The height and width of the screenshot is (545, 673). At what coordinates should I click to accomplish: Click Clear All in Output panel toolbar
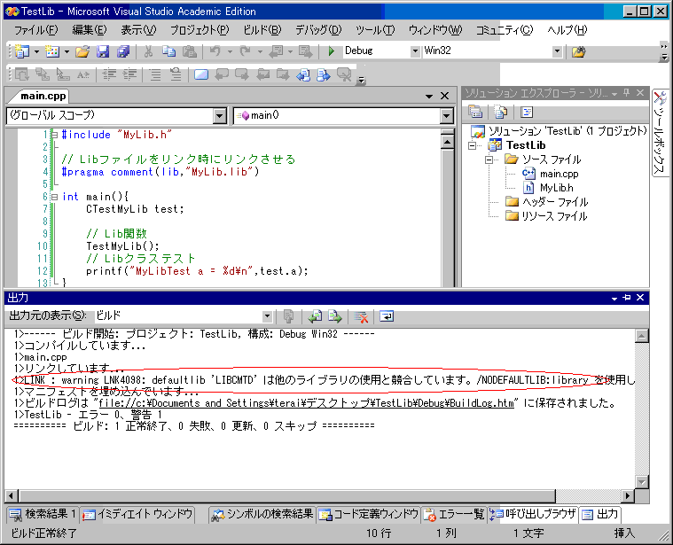[x=362, y=316]
